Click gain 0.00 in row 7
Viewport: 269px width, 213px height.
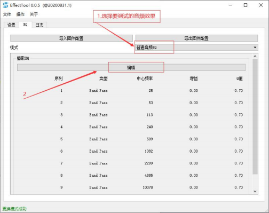pyautogui.click(x=194, y=163)
